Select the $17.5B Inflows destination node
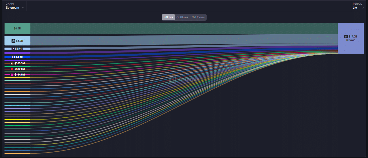The width and height of the screenshot is (368, 158). coord(350,38)
